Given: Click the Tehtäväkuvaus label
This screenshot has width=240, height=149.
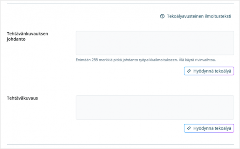Looking at the screenshot, I should pos(22,98).
